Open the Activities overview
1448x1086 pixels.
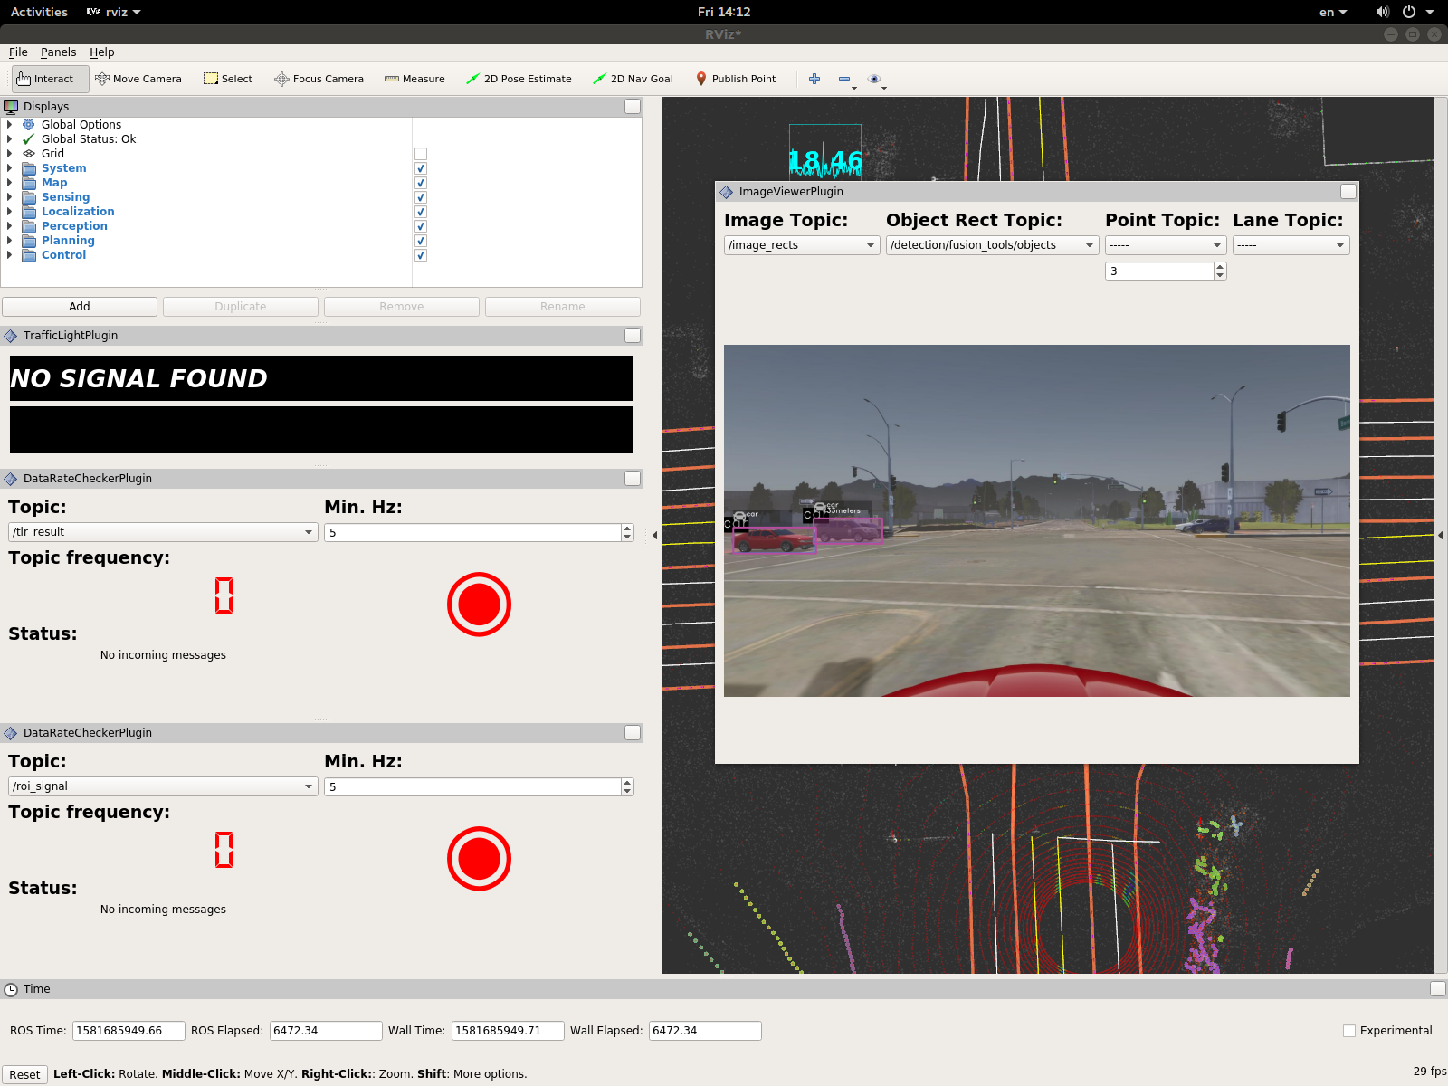39,12
